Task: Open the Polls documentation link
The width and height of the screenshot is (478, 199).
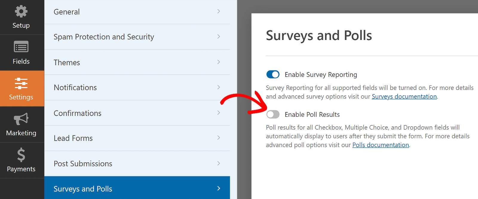Action: click(381, 145)
